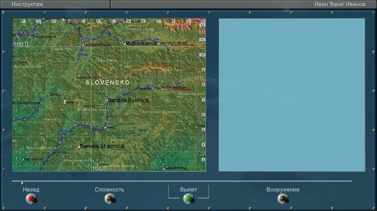Screen dimensions: 377x211
Task: Select the Podbrezova town label
Action: (144, 89)
